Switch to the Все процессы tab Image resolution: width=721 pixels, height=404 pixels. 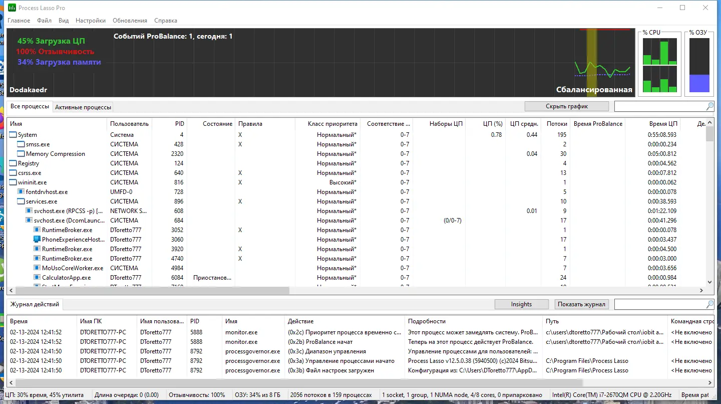click(x=30, y=106)
